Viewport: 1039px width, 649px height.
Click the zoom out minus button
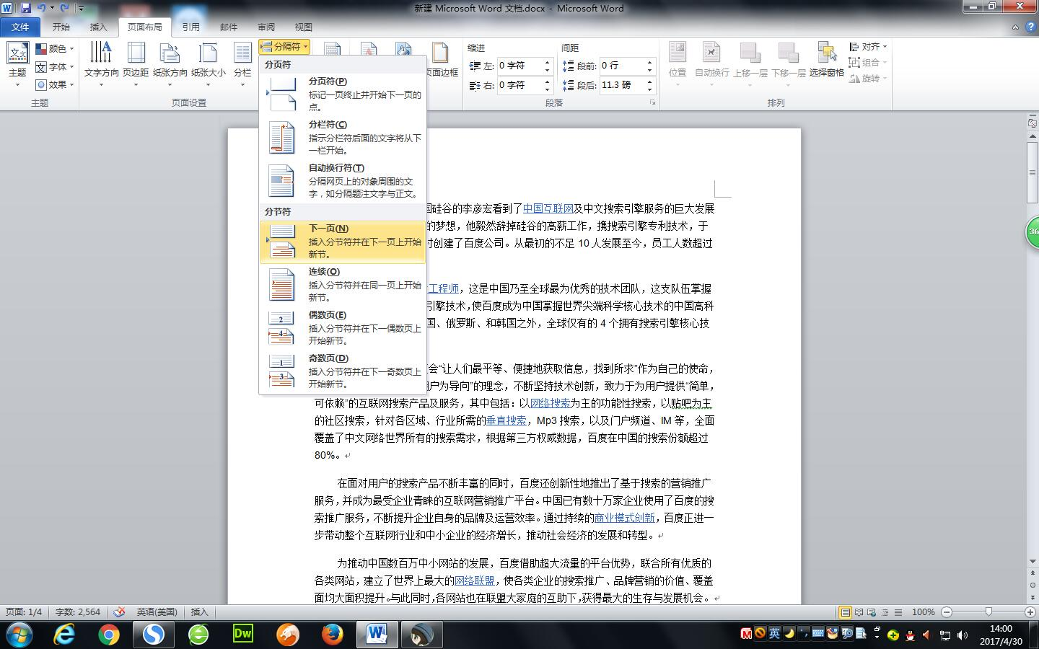pos(947,612)
